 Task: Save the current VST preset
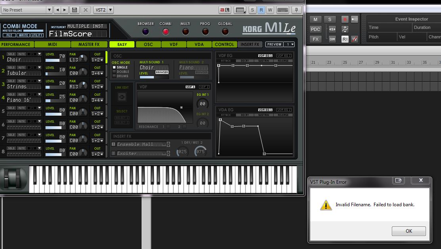75,10
